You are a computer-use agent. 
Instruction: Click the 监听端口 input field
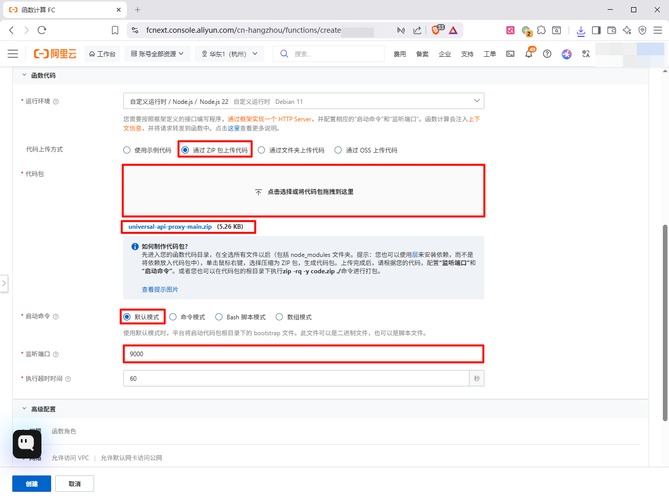[x=303, y=354]
